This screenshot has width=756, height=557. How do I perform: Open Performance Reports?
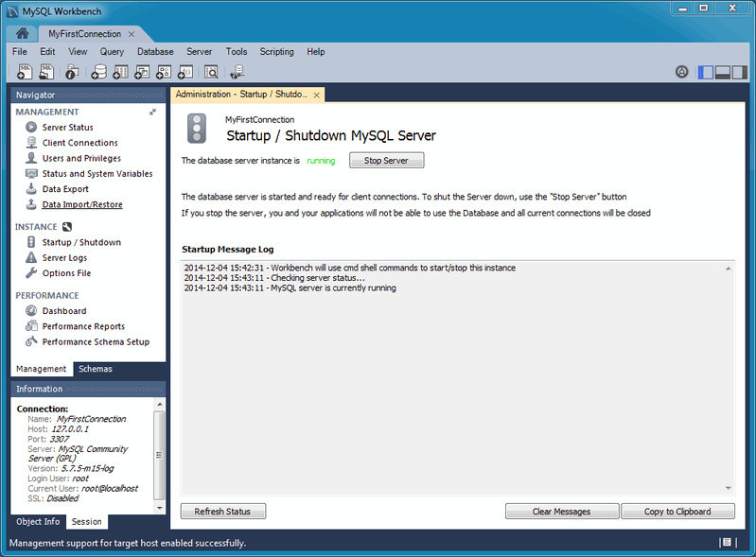[83, 326]
